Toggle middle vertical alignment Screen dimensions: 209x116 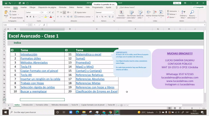coord(61,12)
